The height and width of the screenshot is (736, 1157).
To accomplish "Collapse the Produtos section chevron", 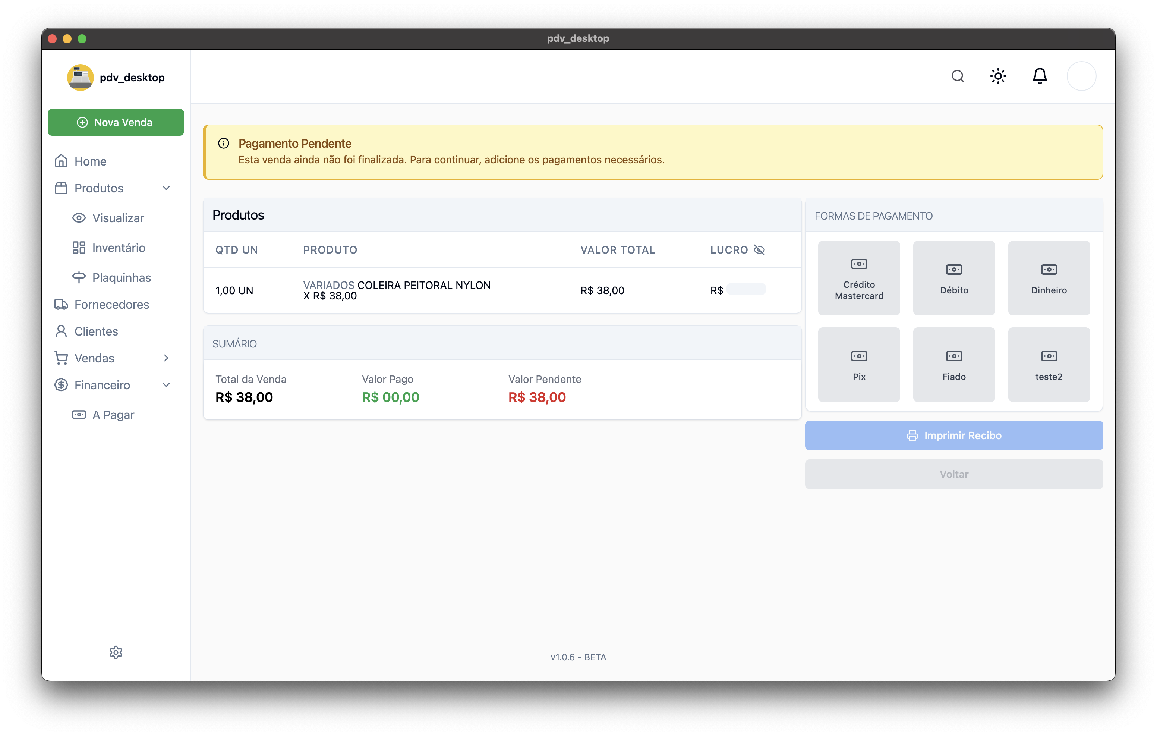I will [x=166, y=188].
